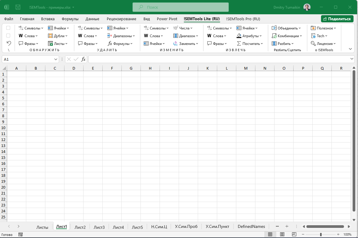The width and height of the screenshot is (358, 238).
Task: Select the Лист3 sheet tab
Action: (99, 227)
